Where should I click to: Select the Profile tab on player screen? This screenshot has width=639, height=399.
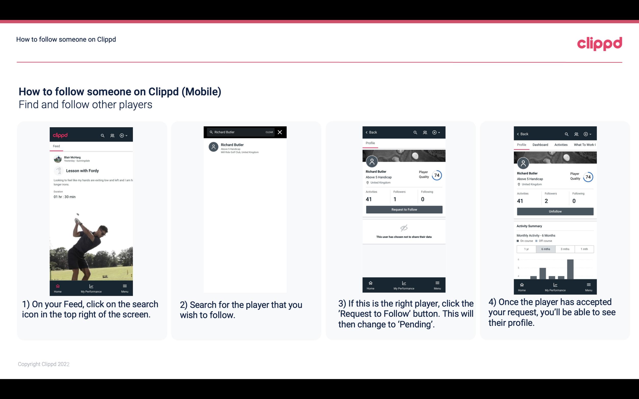coord(370,144)
